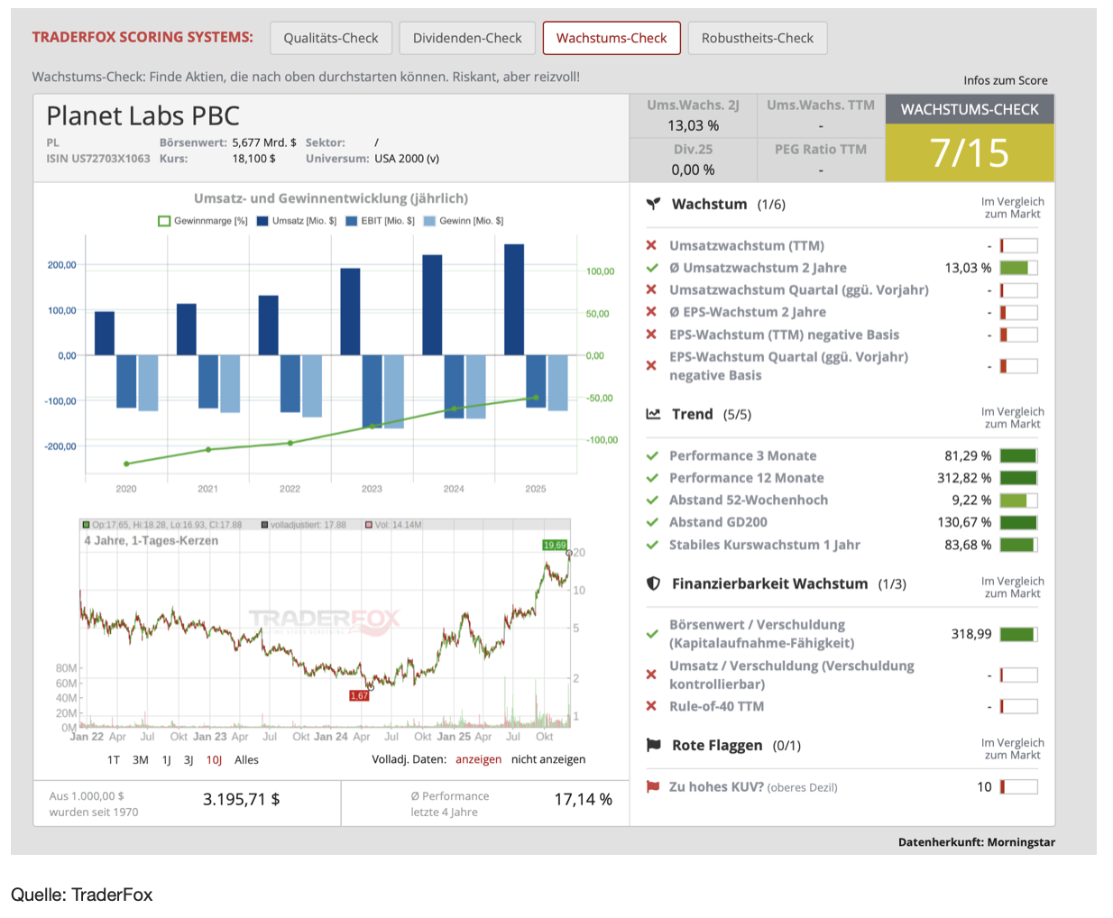Click the Infos zum Score link
1113x918 pixels.
point(1005,80)
